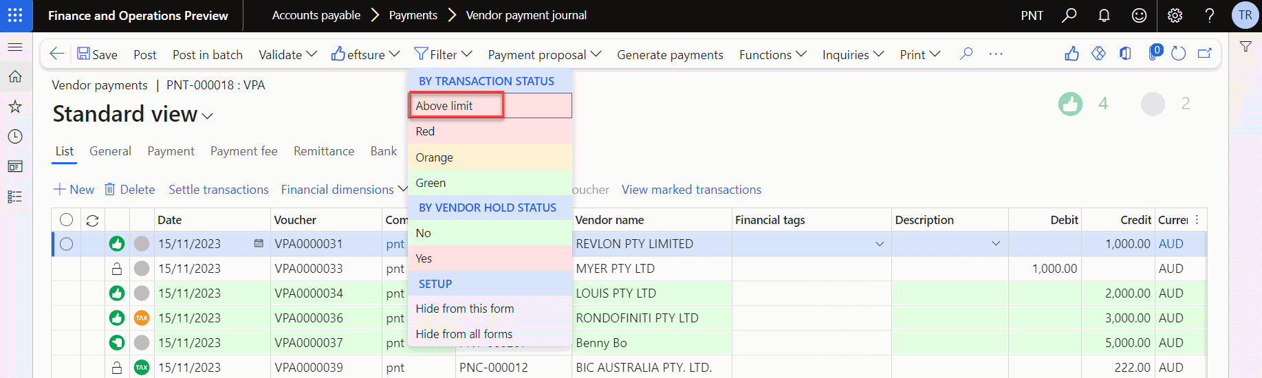Viewport: 1262px width, 378px height.
Task: Open Financial tags dropdown in REVLON row
Action: pos(879,244)
